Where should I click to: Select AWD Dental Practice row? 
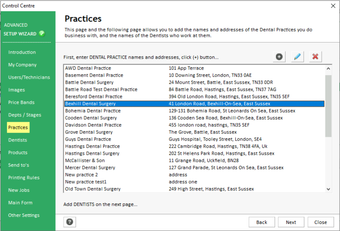coord(195,68)
